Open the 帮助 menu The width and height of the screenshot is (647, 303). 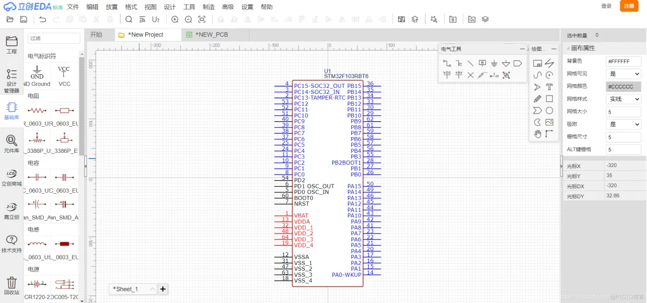pos(267,7)
